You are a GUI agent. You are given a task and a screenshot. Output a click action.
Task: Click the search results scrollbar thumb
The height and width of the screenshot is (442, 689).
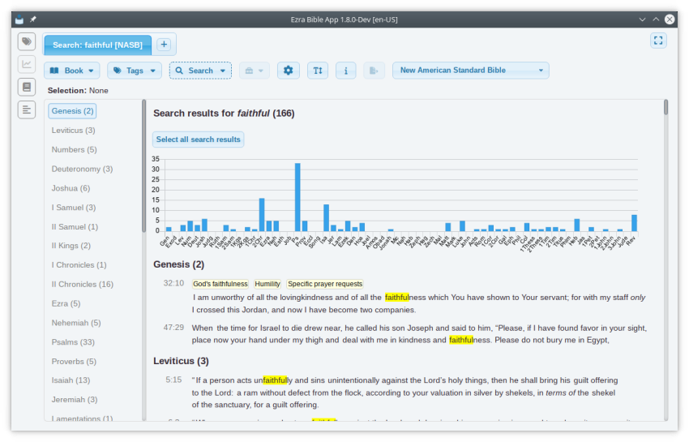click(665, 107)
